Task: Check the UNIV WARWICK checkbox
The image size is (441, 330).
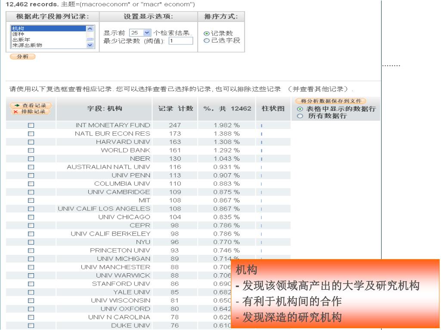Action: point(31,275)
